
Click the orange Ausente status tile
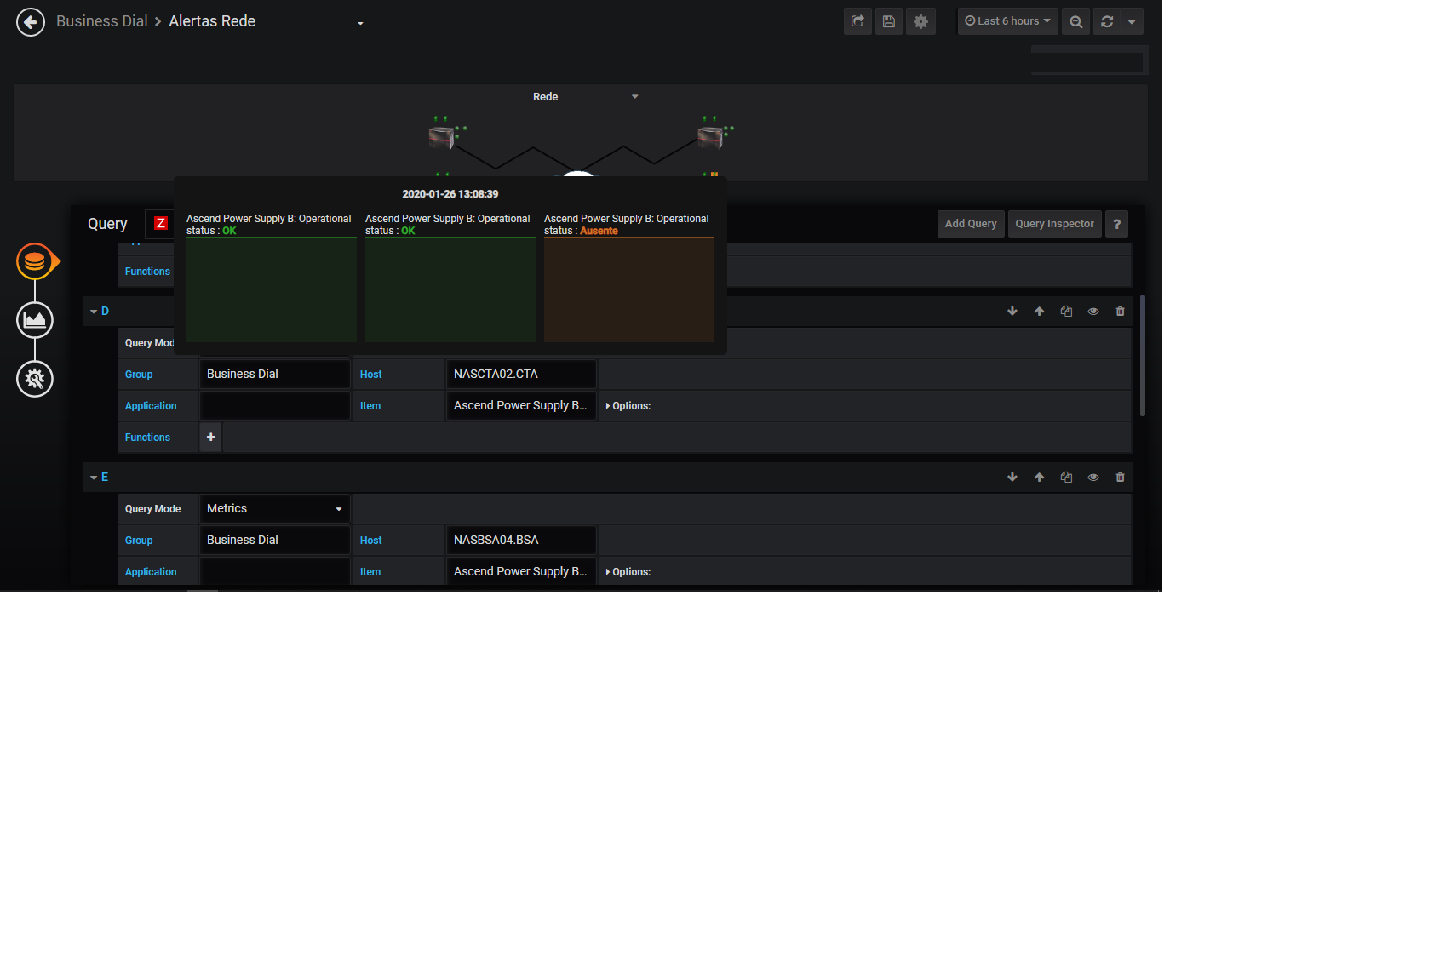coord(629,290)
